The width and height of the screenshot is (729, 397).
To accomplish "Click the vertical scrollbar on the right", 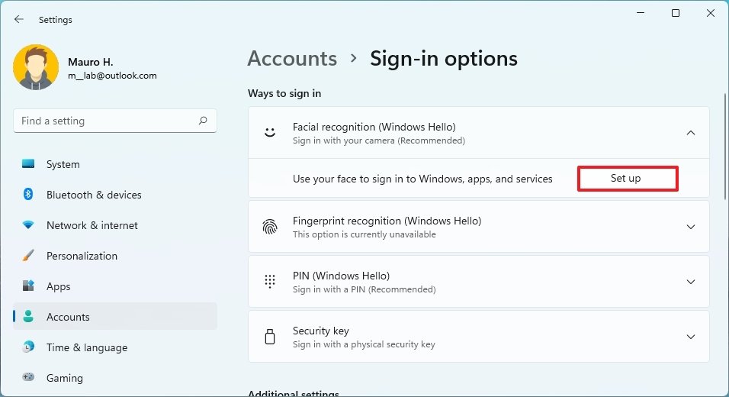I will point(725,147).
